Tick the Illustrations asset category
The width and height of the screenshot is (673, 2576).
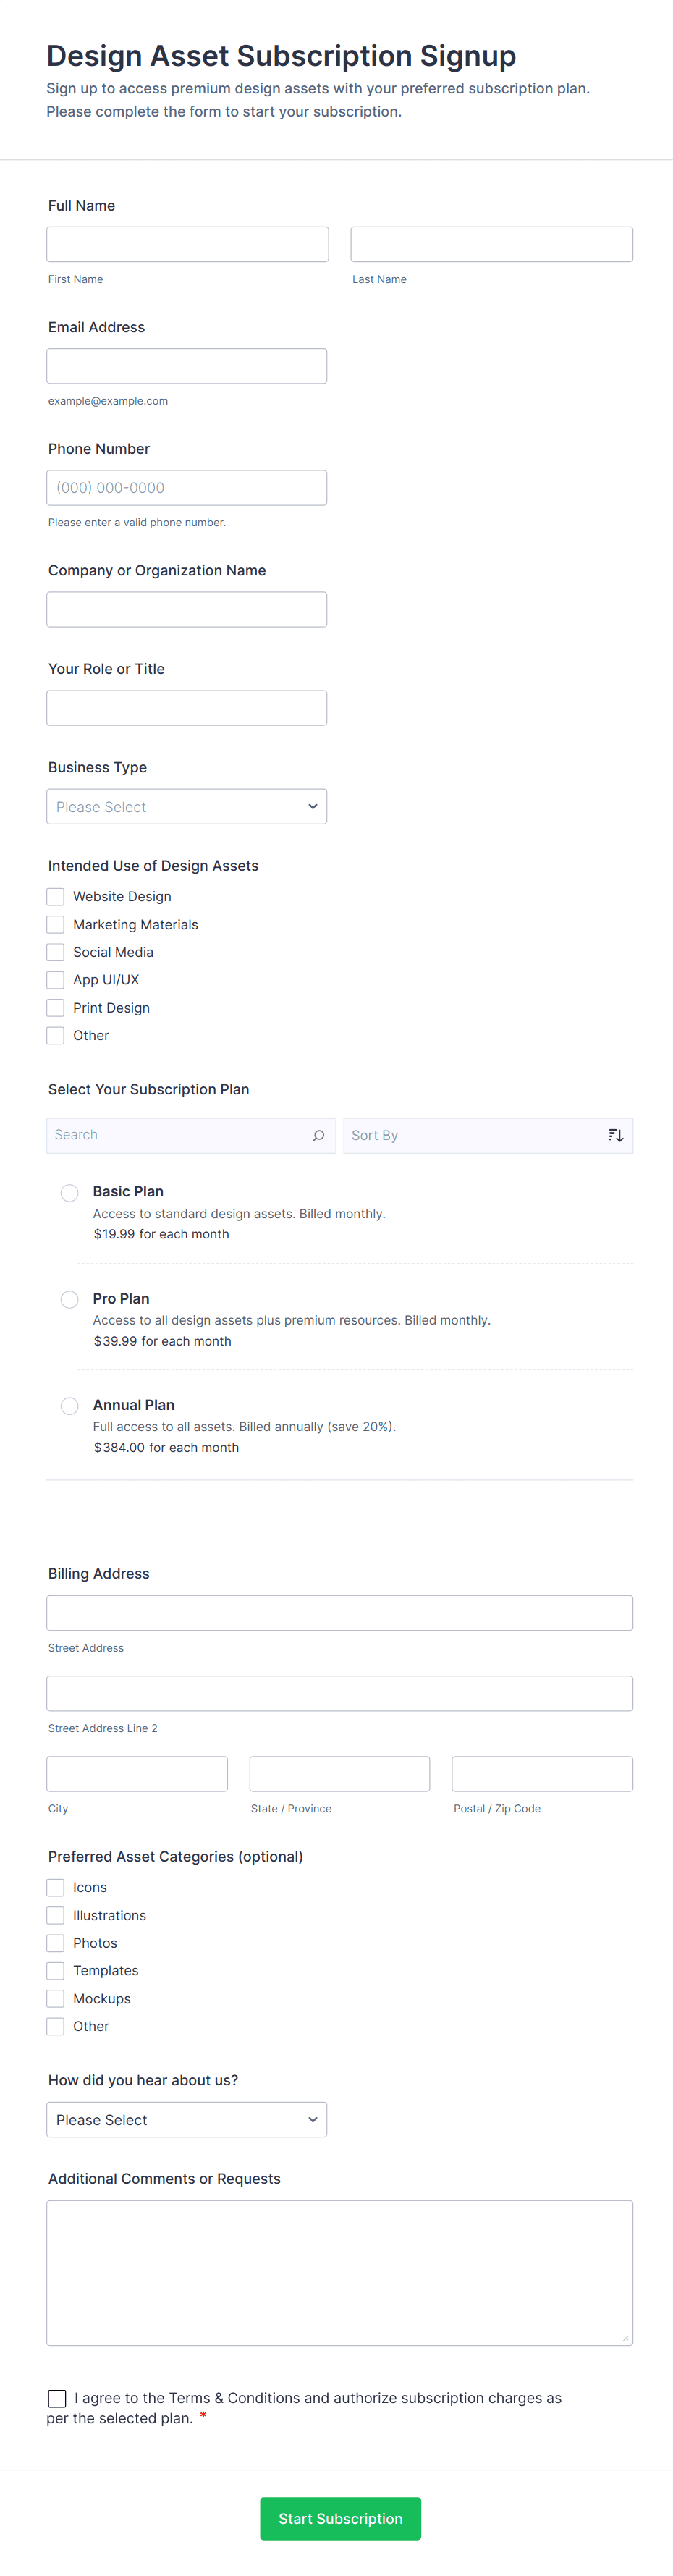click(x=56, y=1915)
